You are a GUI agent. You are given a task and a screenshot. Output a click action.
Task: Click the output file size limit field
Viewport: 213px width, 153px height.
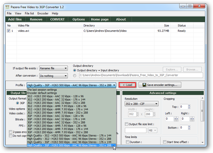(x=135, y=130)
